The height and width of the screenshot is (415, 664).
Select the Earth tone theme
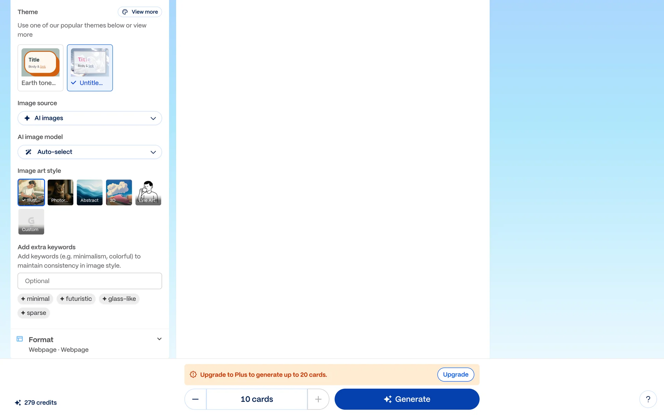click(40, 68)
